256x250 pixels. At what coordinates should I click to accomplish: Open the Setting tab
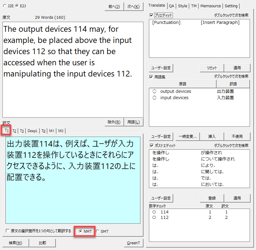[231, 6]
